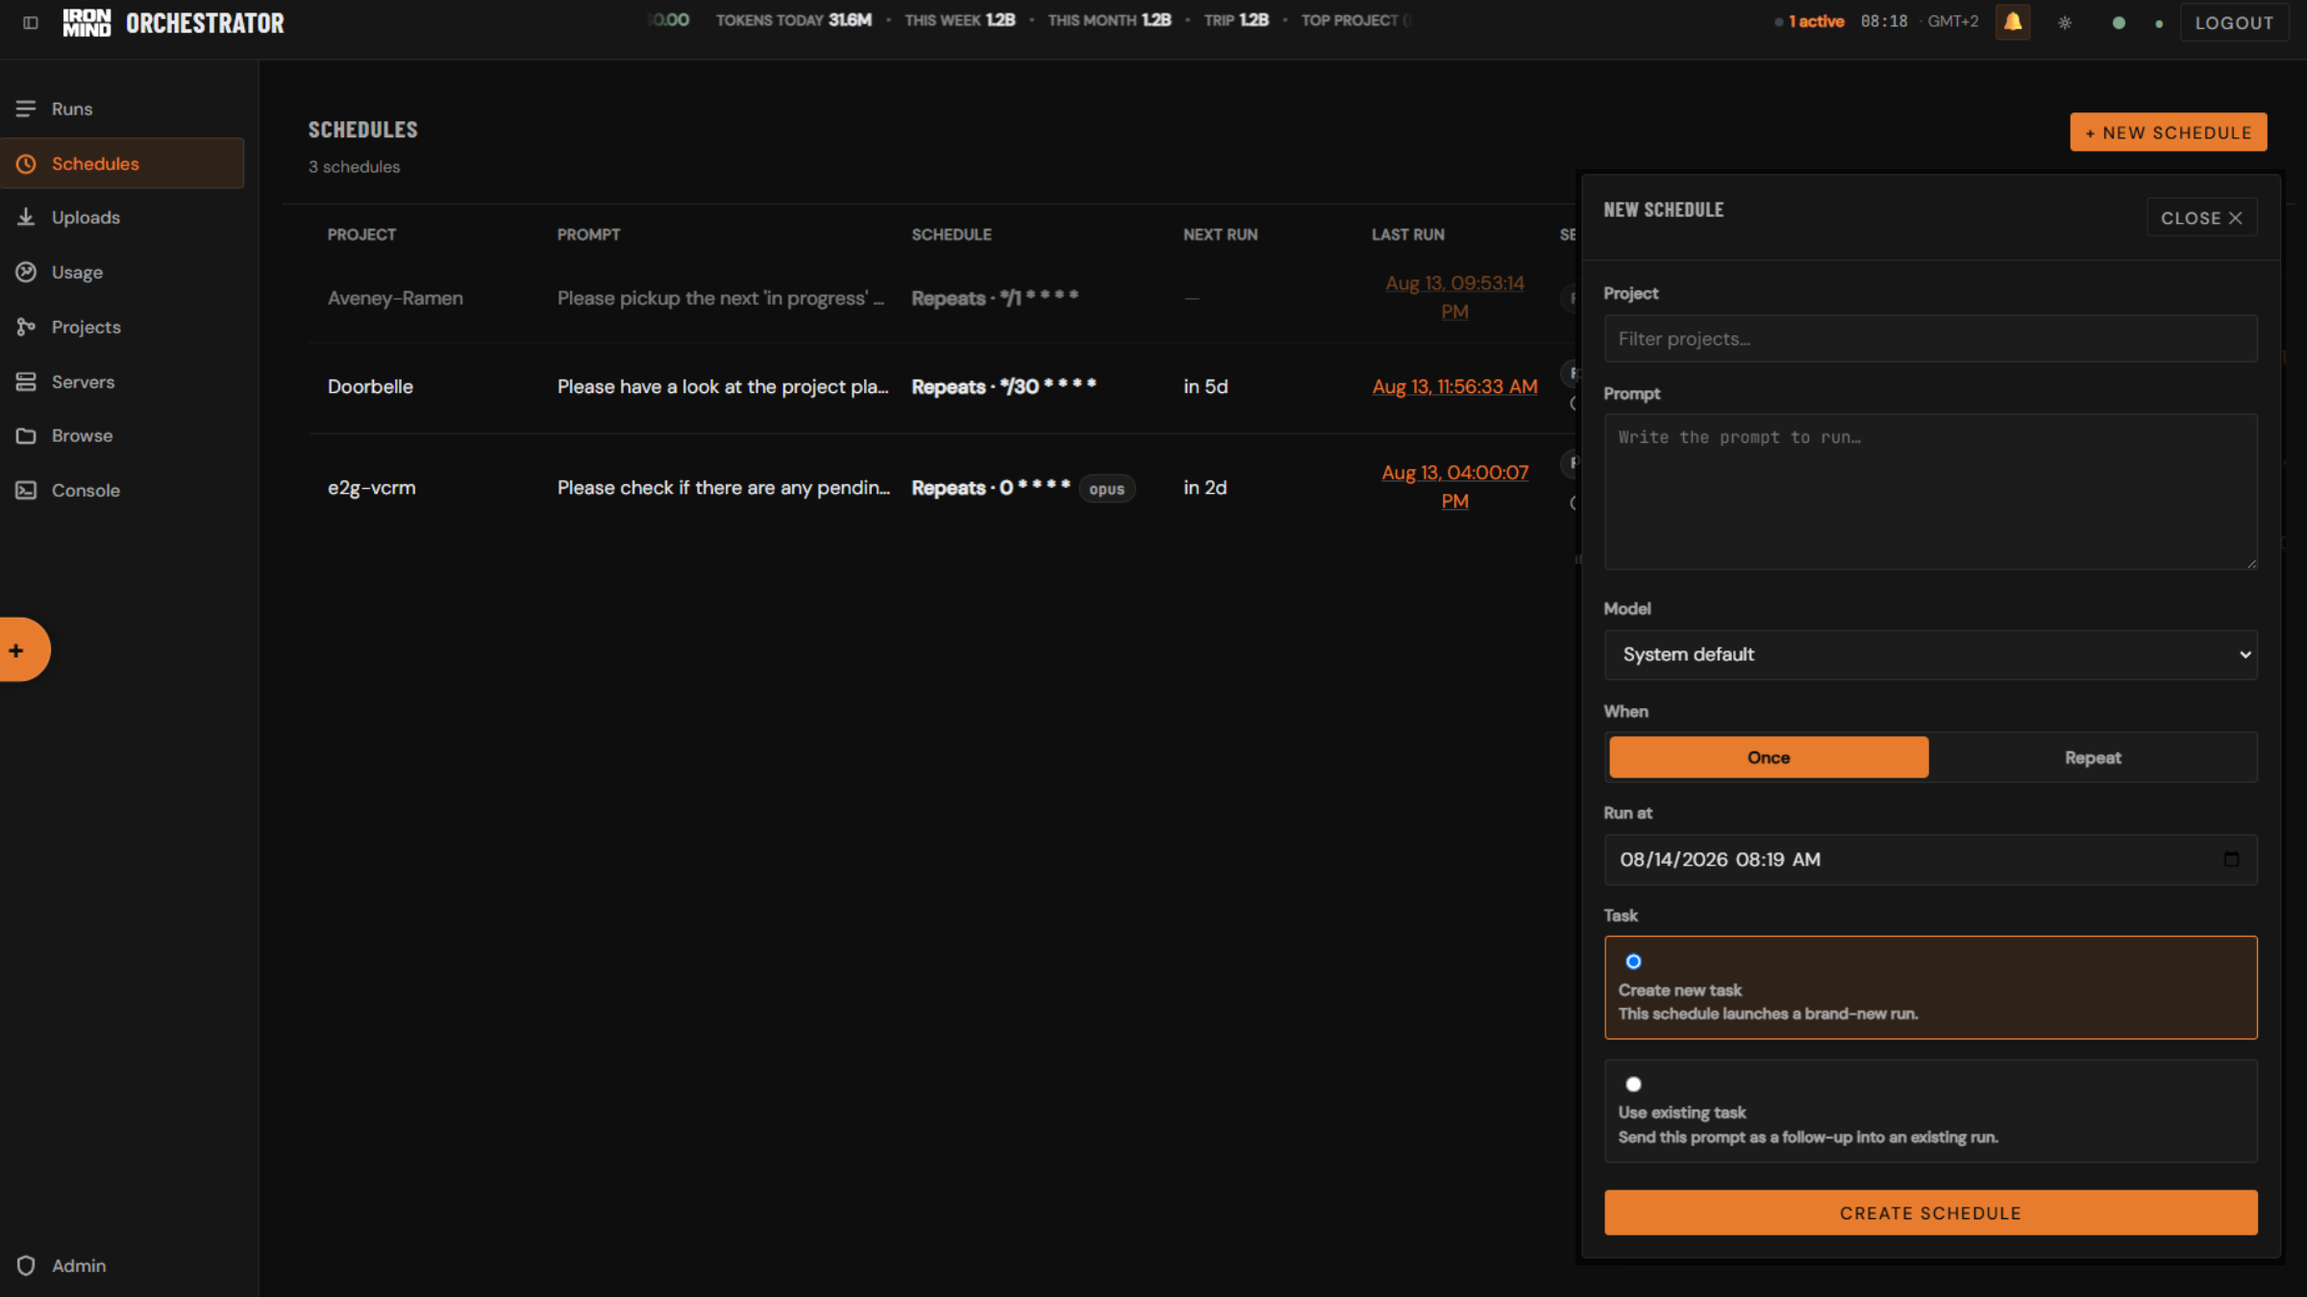Focus the prompt text area

point(1930,492)
